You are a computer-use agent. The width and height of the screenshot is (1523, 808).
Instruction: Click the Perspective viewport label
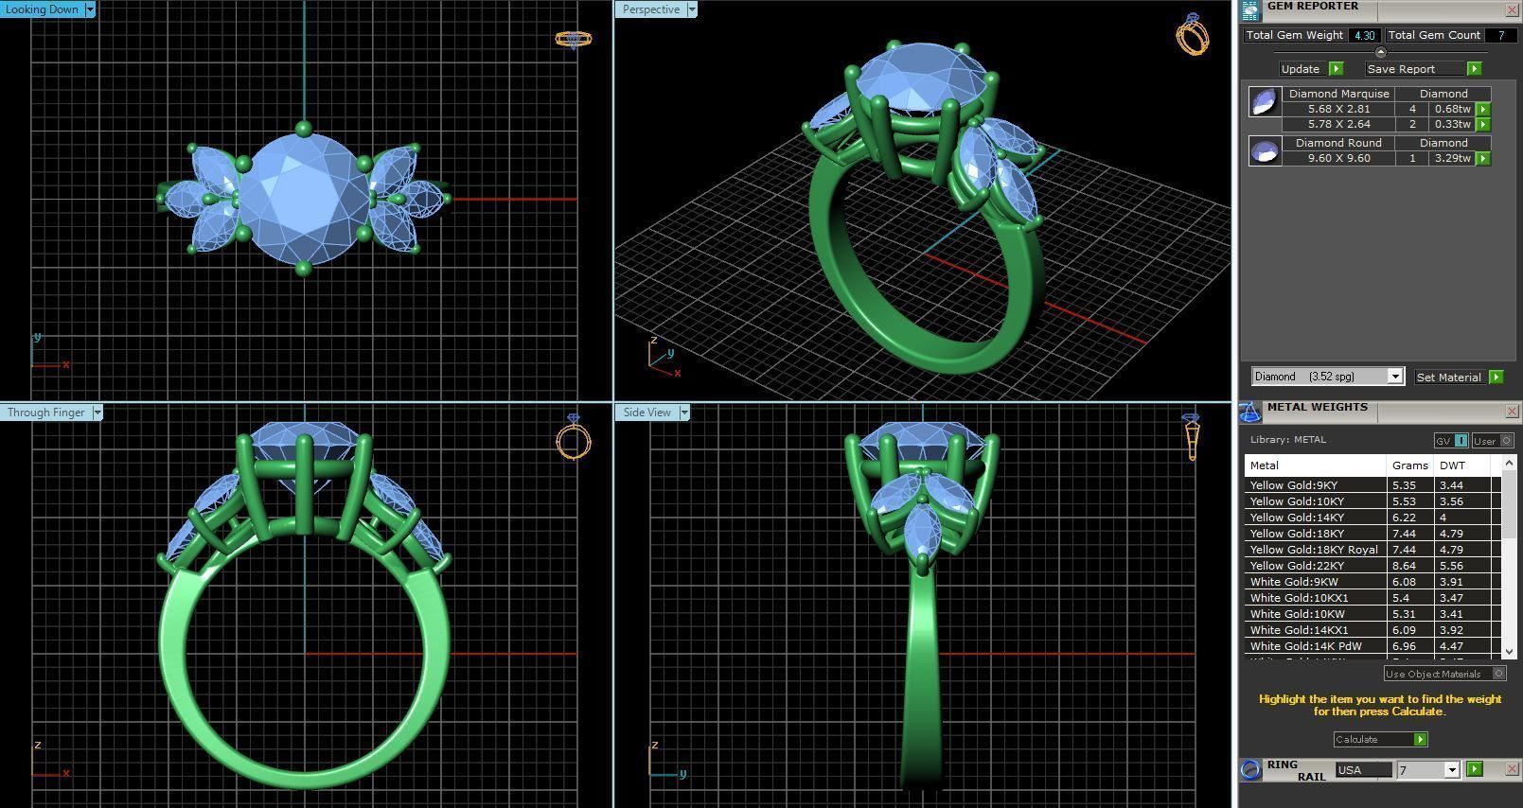651,9
